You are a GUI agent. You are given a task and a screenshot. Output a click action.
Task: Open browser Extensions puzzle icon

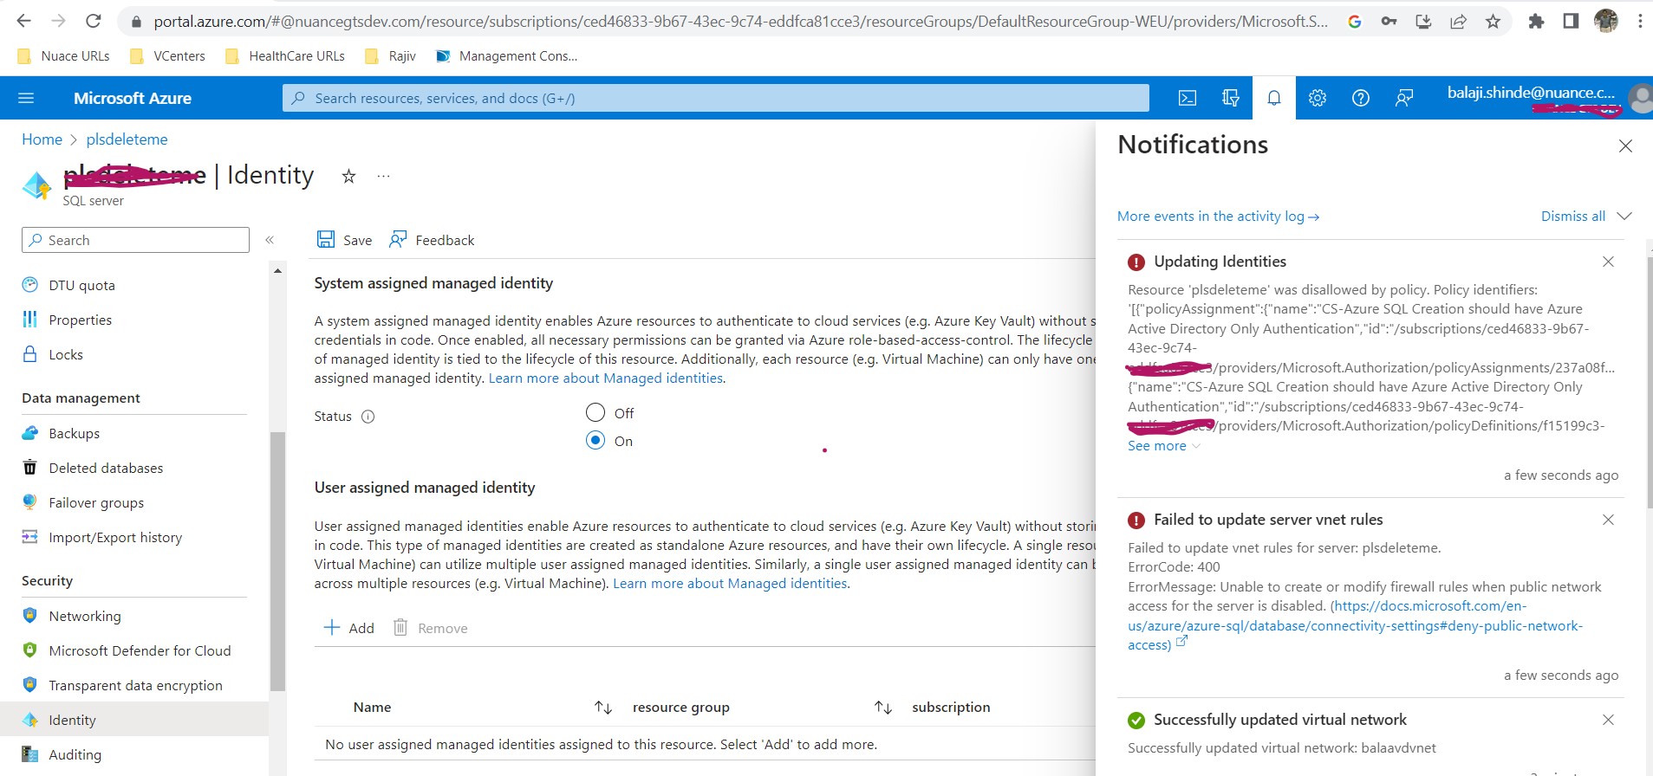coord(1536,22)
